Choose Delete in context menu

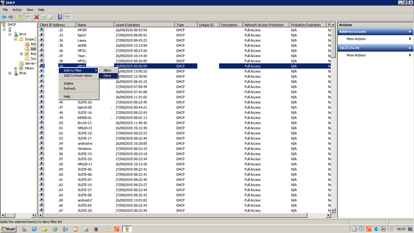pos(78,83)
